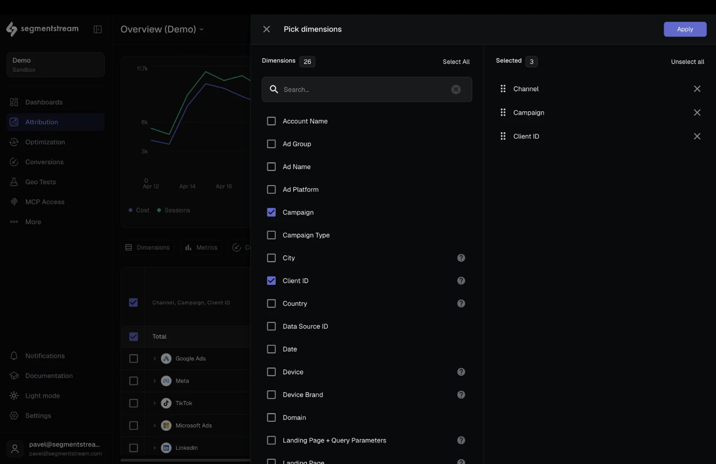The image size is (716, 464).
Task: Check the Date dimension checkbox
Action: point(271,349)
